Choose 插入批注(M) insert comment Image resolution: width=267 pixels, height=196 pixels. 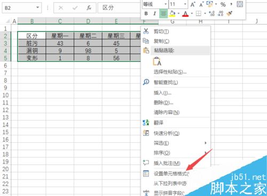(x=175, y=163)
